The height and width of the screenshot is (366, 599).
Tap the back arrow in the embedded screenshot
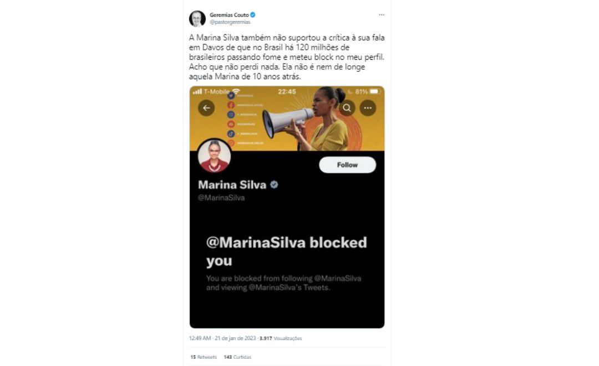point(206,108)
